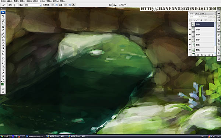Open the tool preset picker arrow
This screenshot has width=221, height=138.
[x=6, y=5]
